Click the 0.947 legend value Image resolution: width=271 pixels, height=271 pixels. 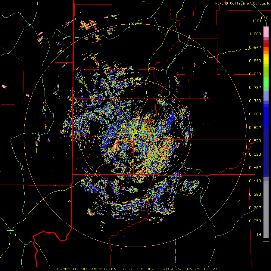coord(255,47)
